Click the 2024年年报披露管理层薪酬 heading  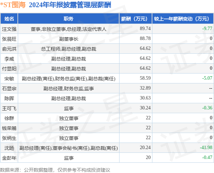[70, 5]
